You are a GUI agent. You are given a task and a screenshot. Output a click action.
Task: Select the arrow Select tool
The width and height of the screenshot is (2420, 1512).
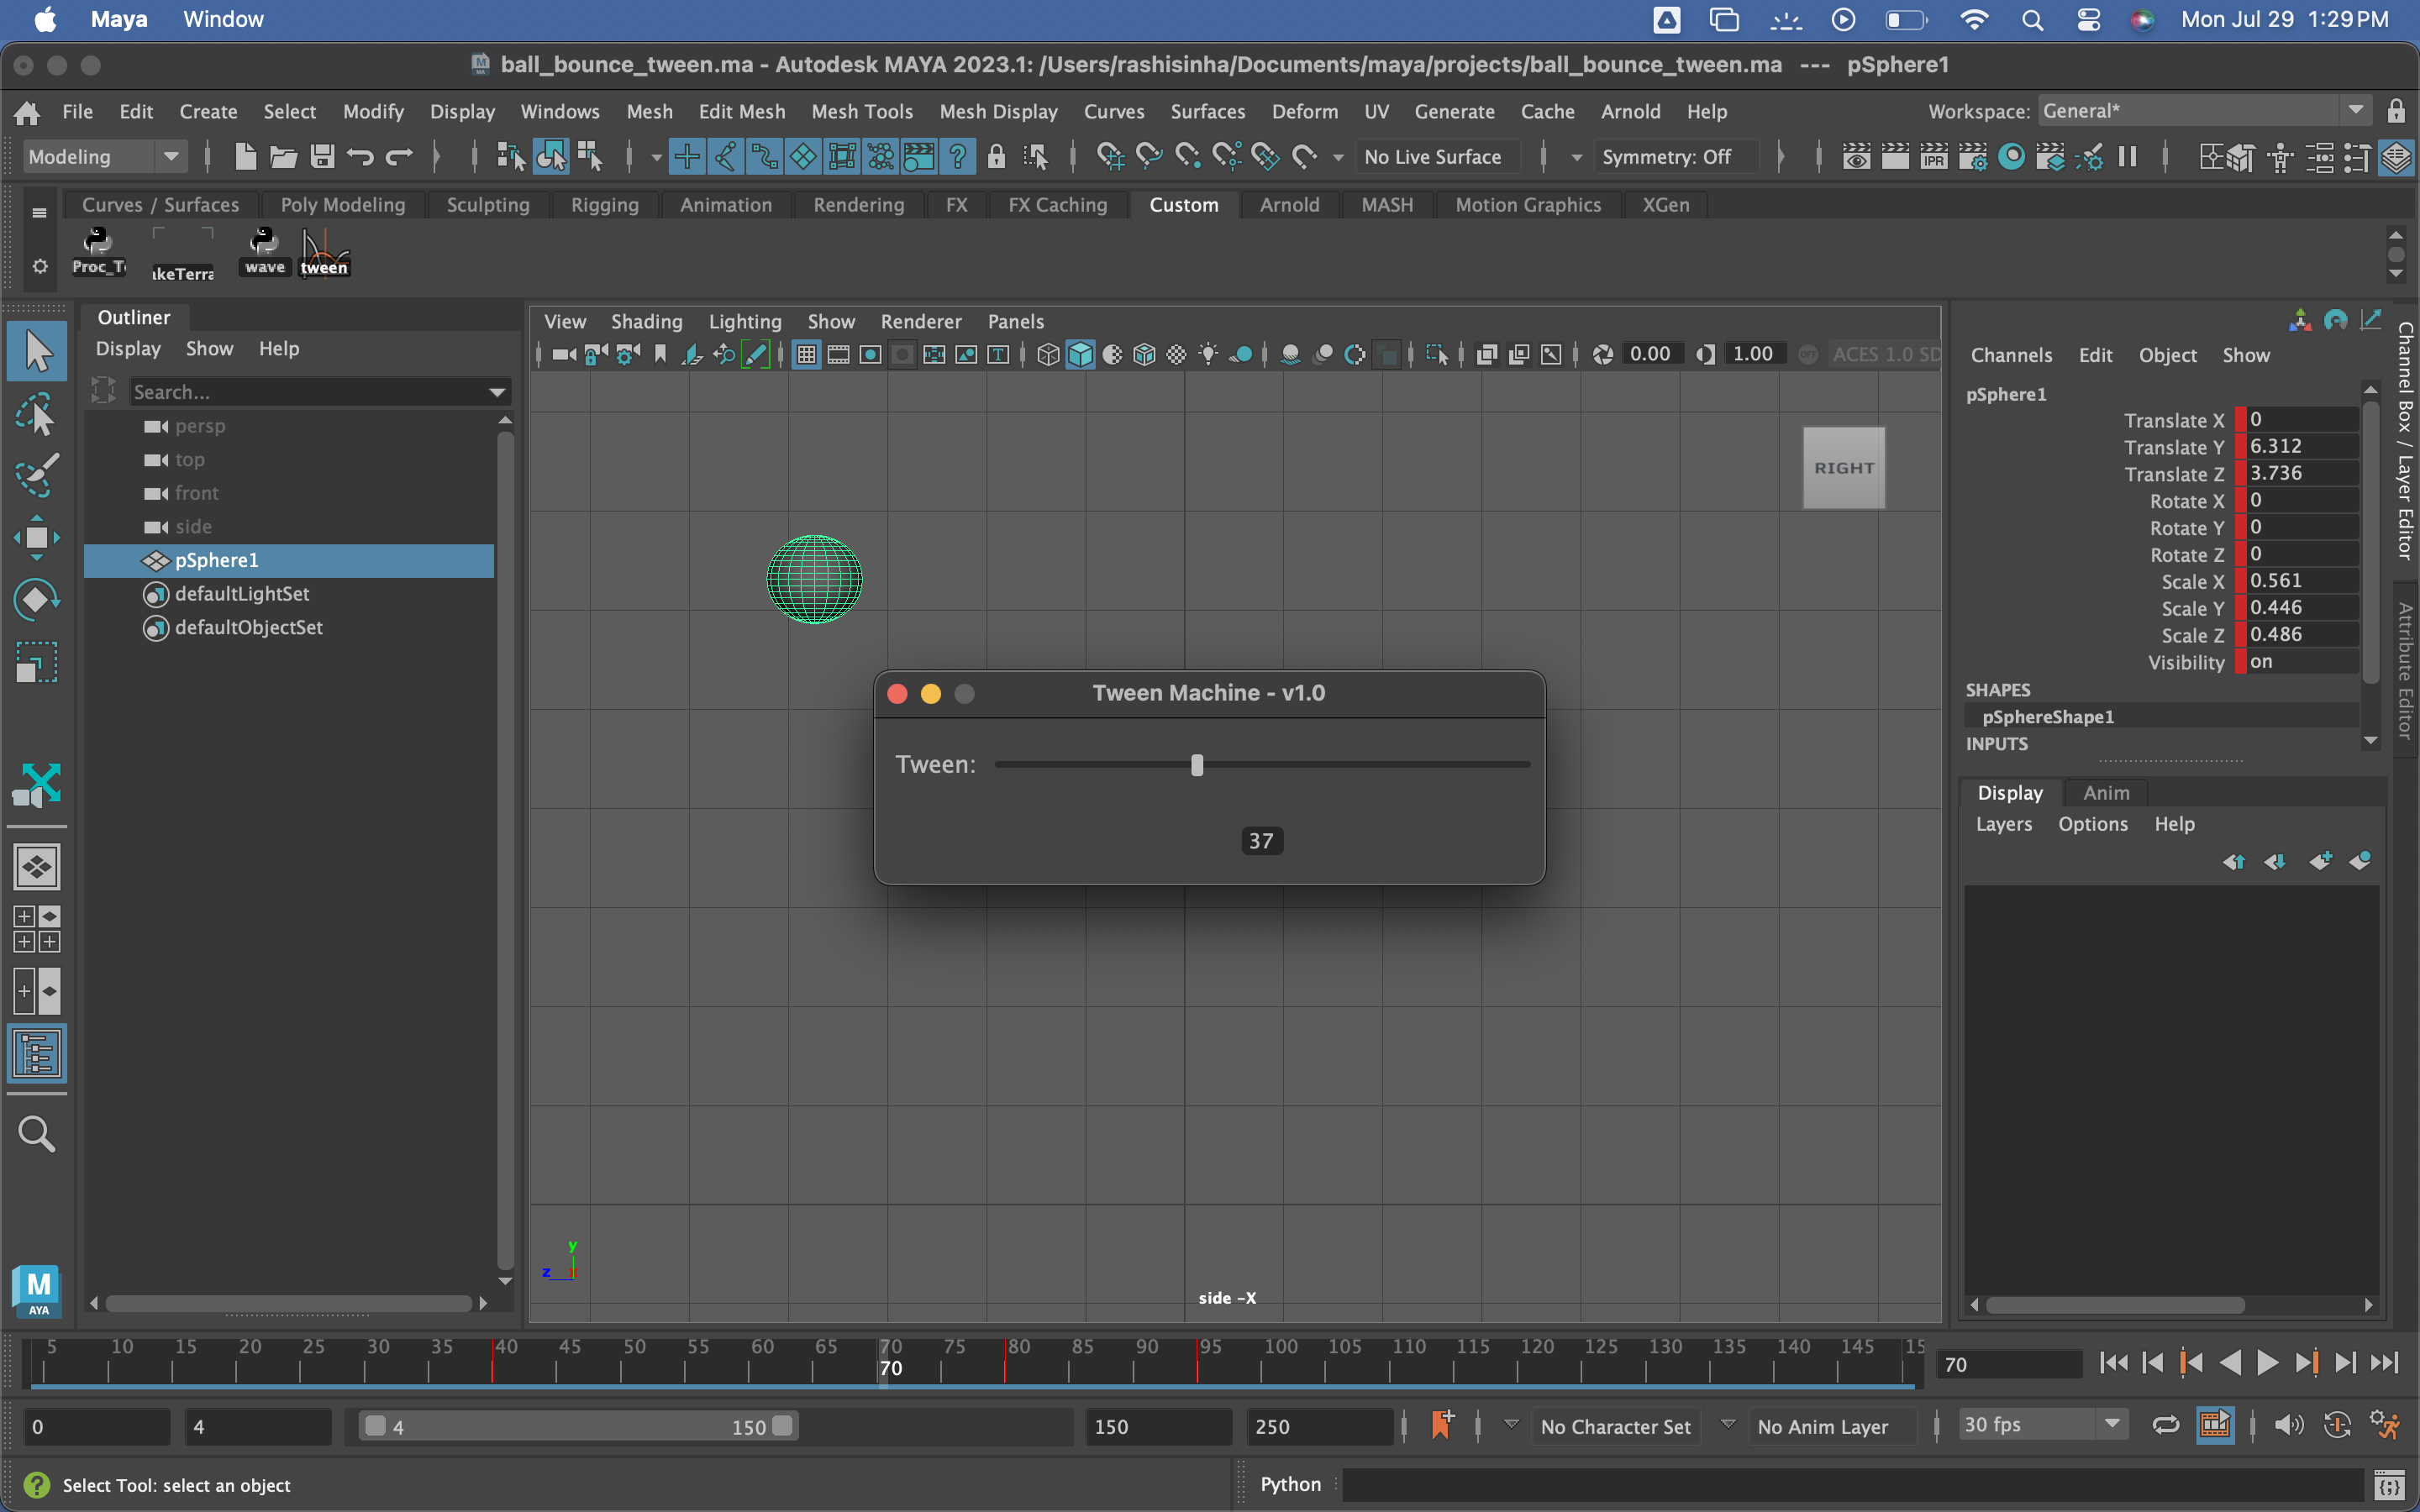[37, 352]
